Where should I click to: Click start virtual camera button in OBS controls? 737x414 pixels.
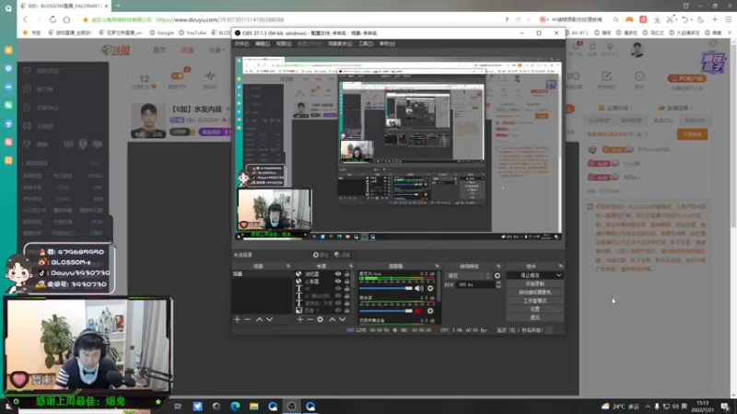(535, 293)
